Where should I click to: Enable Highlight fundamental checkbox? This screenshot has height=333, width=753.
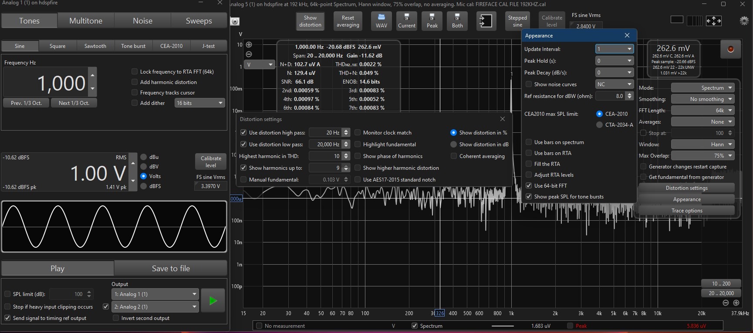(358, 144)
